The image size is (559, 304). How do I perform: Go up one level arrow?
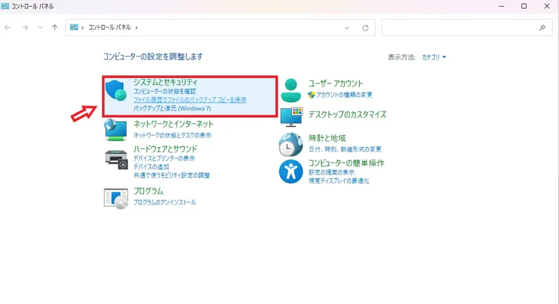click(55, 27)
